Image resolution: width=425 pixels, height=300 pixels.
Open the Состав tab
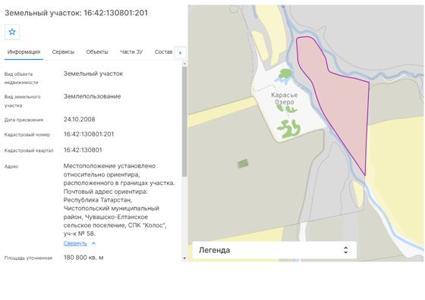(163, 52)
